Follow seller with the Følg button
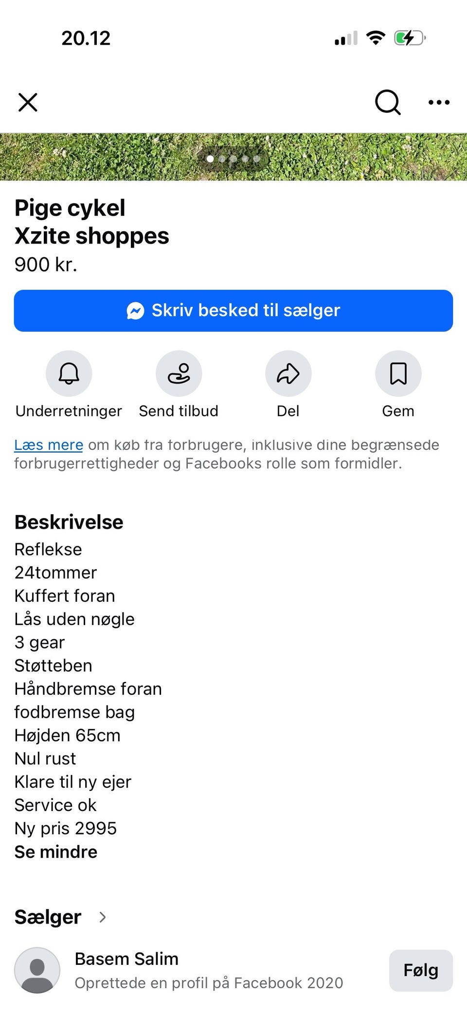Viewport: 467px width, 1016px height. [x=421, y=970]
